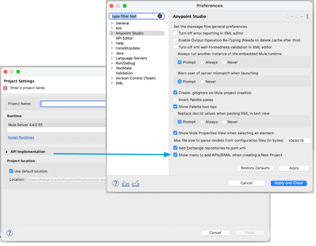The height and width of the screenshot is (246, 316).
Task: Expand the Java tree item
Action: [112, 53]
